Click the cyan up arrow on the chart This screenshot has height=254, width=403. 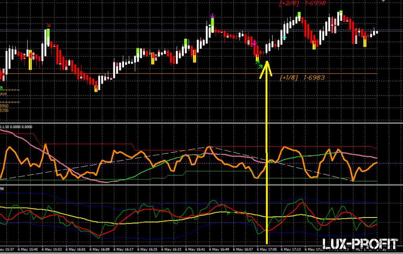(x=284, y=37)
